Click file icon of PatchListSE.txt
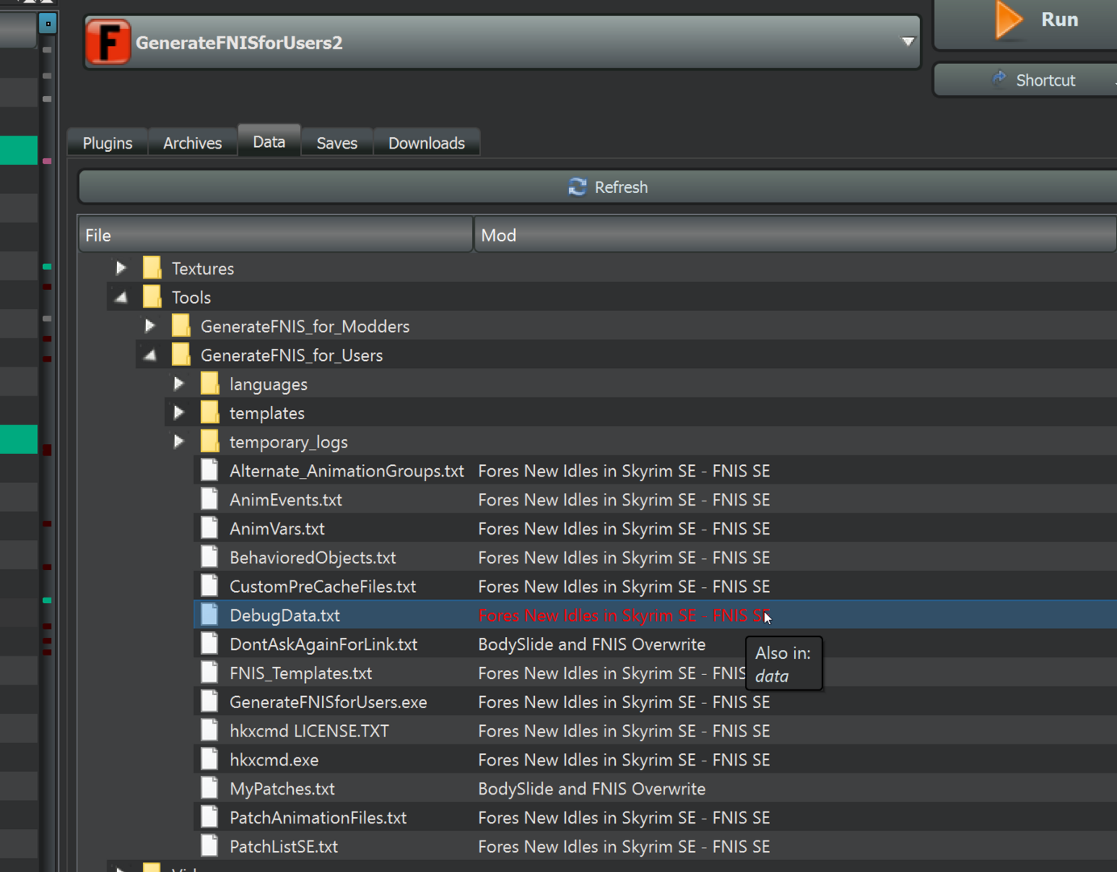This screenshot has width=1117, height=872. click(210, 846)
